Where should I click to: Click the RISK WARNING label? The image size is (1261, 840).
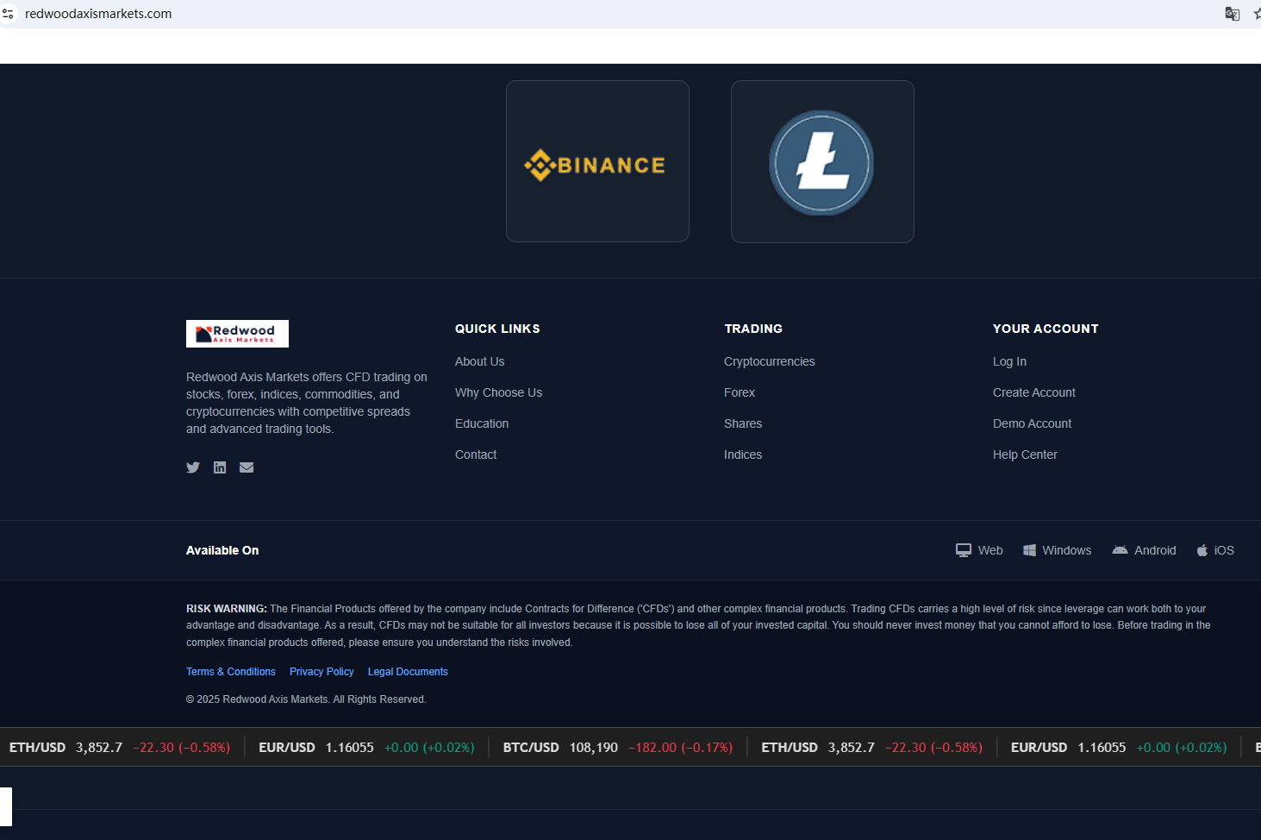click(x=227, y=609)
